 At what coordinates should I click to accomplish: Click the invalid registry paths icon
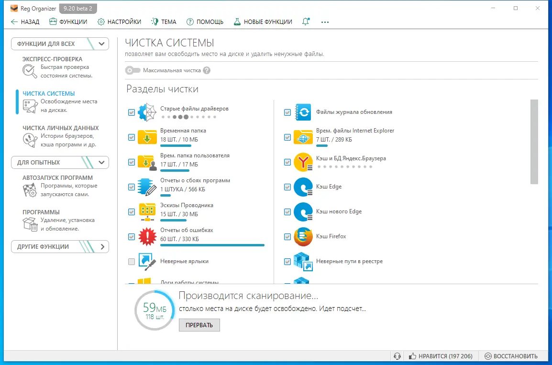tap(303, 262)
